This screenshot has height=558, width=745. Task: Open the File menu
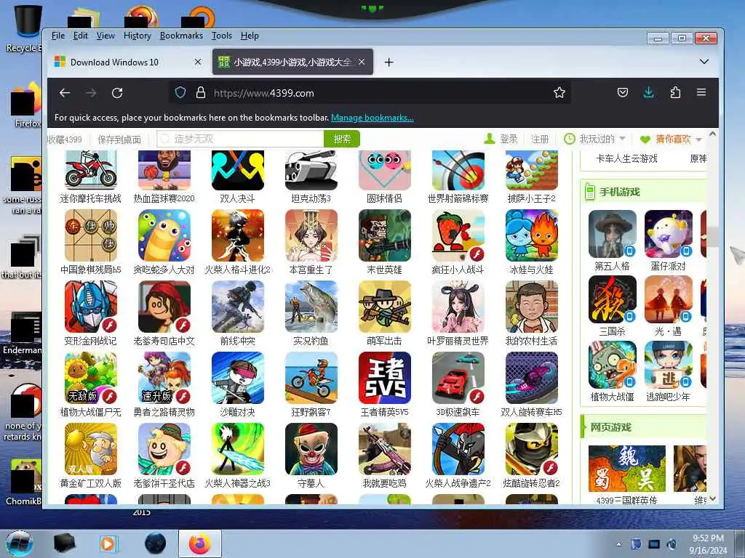pyautogui.click(x=58, y=36)
